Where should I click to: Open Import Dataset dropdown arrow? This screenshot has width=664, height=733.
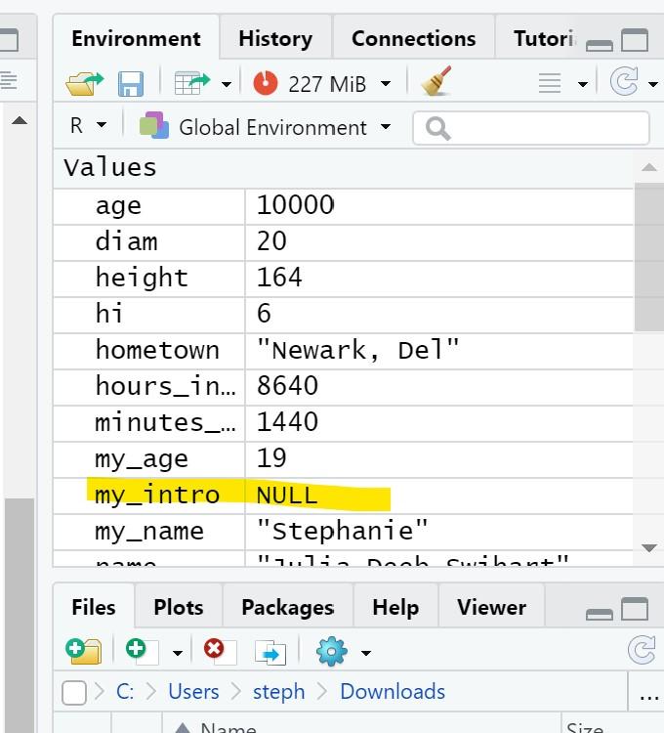coord(227,85)
